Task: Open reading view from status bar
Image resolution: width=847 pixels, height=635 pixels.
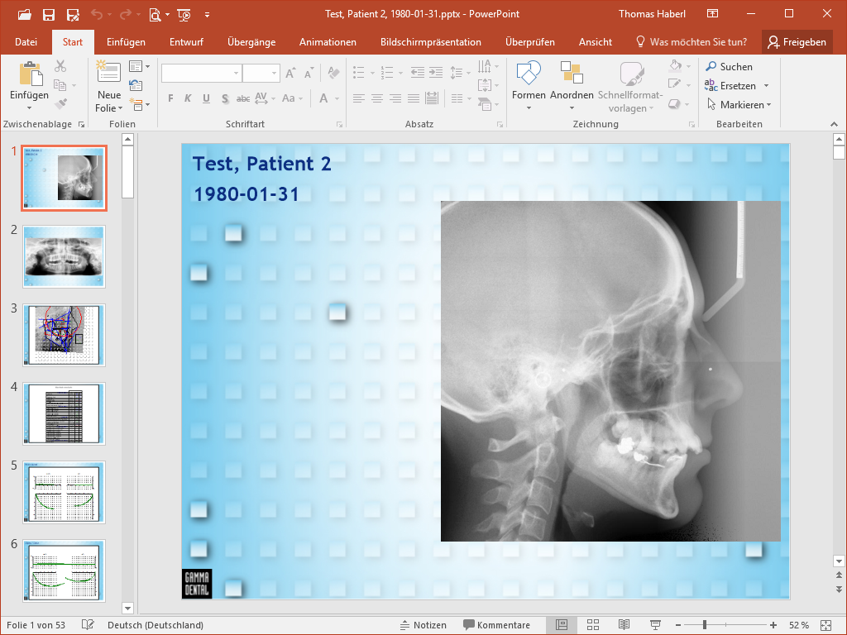Action: pos(624,625)
